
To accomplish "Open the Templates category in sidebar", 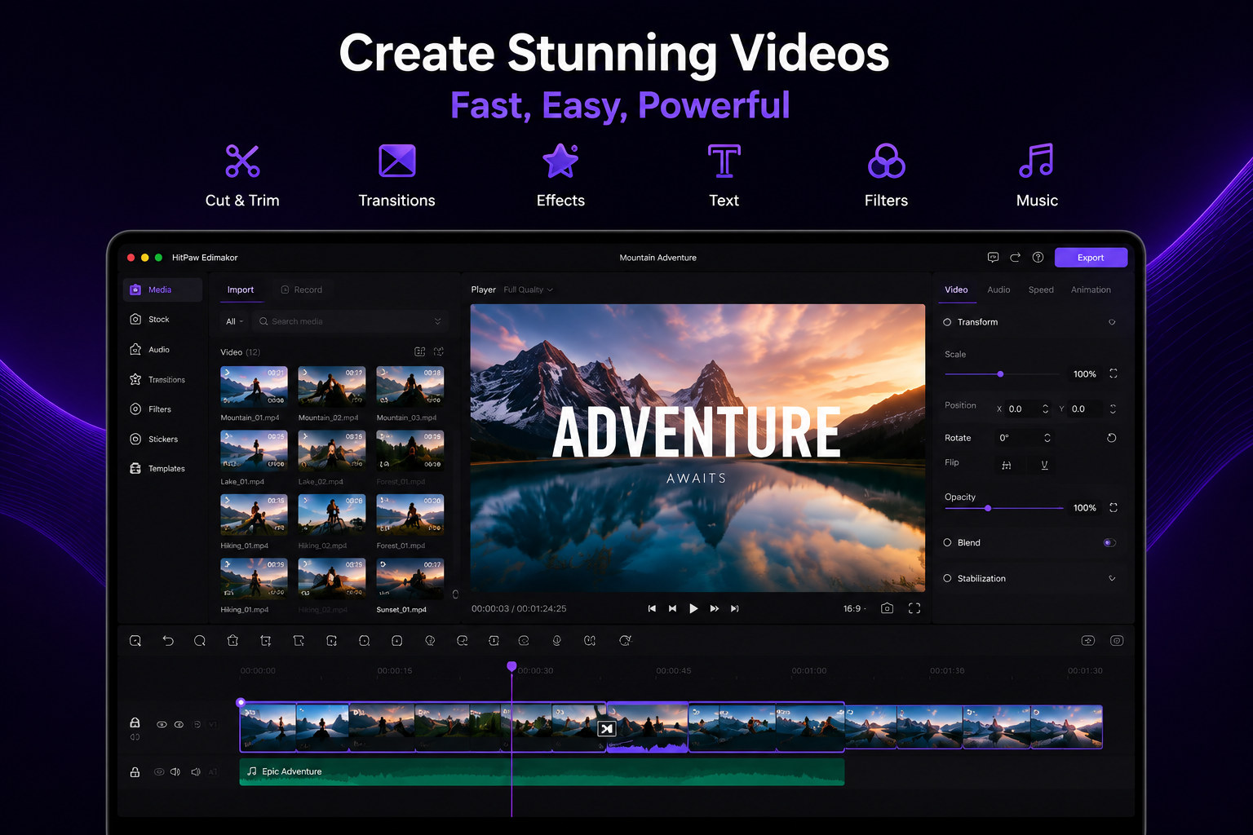I will [157, 469].
